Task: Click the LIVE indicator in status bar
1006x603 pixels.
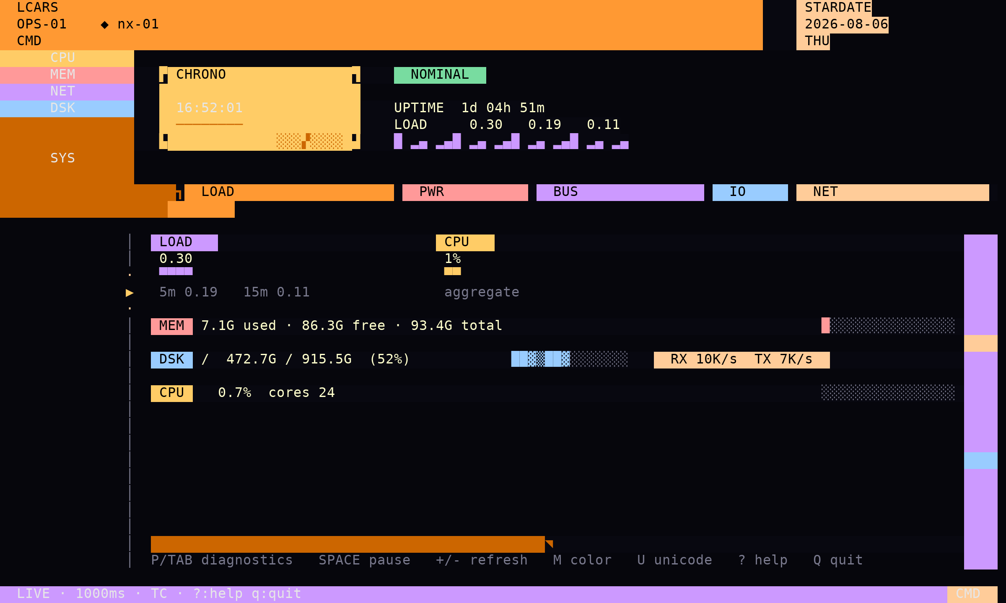Action: [34, 594]
